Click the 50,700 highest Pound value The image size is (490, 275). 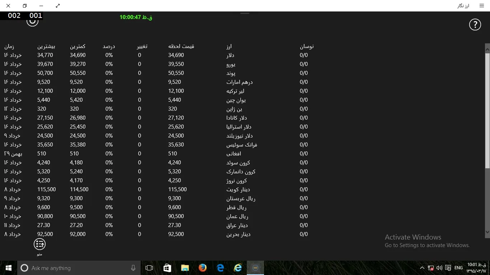pos(45,73)
